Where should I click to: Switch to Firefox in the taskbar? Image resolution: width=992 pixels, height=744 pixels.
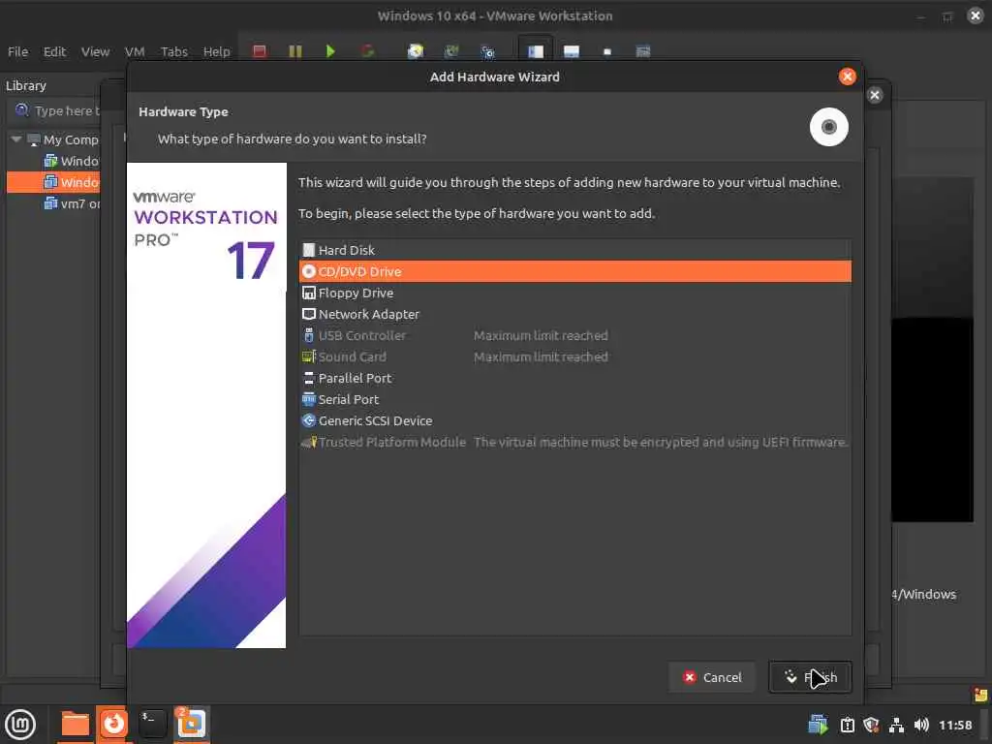pos(114,723)
